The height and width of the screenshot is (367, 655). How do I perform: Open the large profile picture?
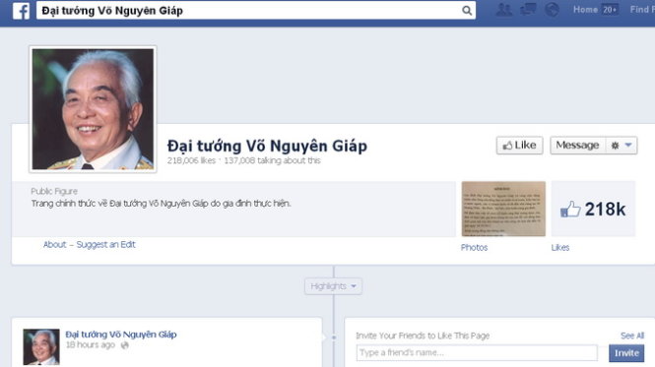coord(93,109)
